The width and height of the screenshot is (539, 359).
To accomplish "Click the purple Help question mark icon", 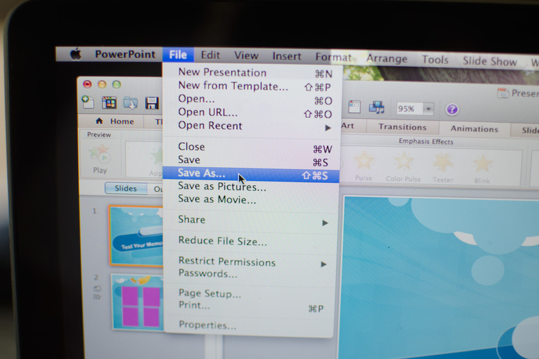I will point(452,109).
